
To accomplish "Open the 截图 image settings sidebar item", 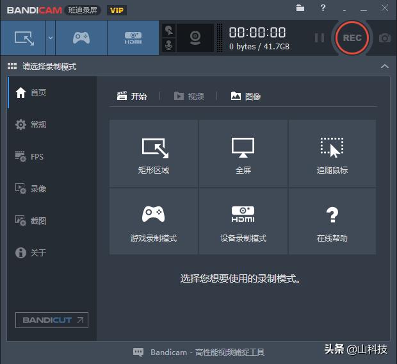I will point(52,220).
